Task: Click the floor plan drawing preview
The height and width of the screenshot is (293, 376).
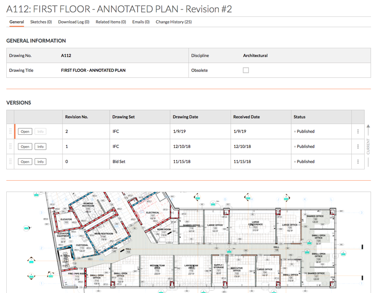Action: click(x=188, y=243)
